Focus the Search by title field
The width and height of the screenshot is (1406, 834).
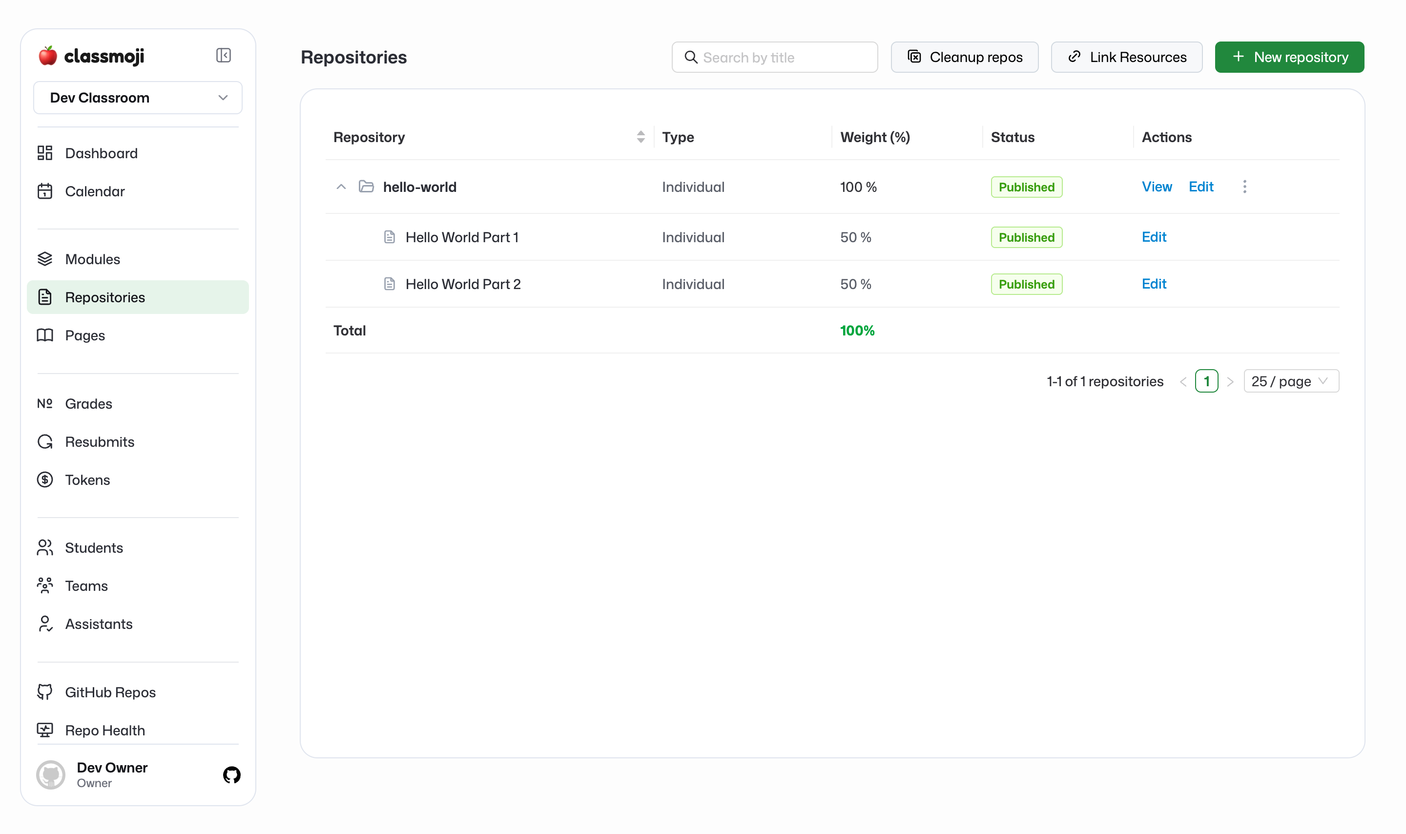(x=775, y=57)
